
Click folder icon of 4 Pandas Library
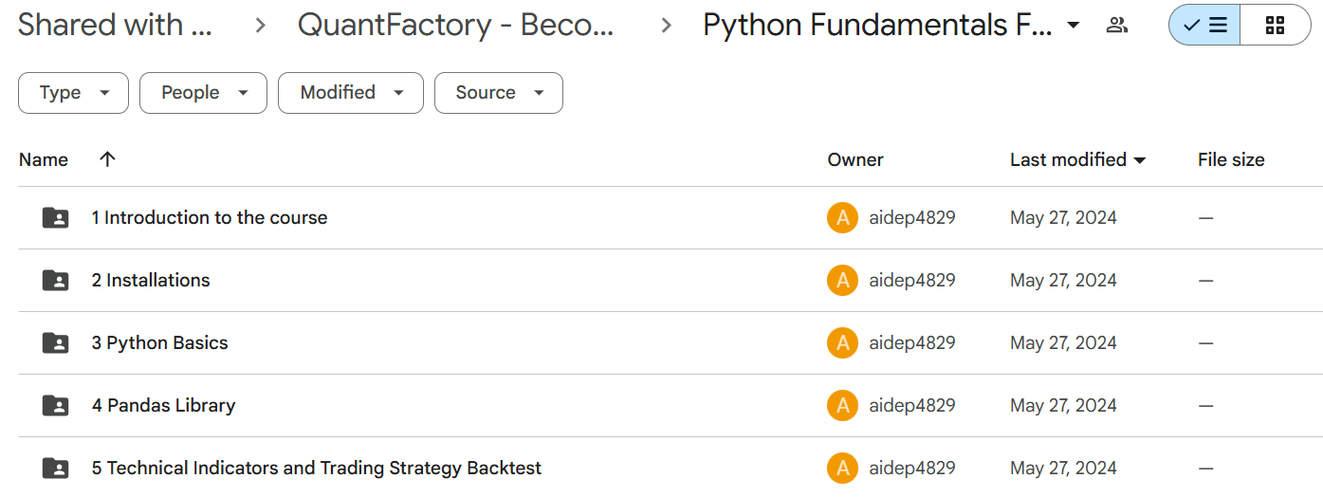pos(56,406)
